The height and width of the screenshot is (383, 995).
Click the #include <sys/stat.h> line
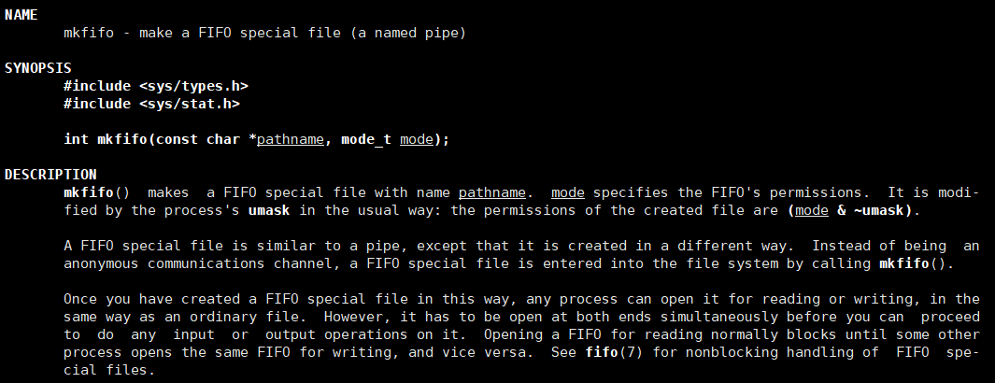151,104
